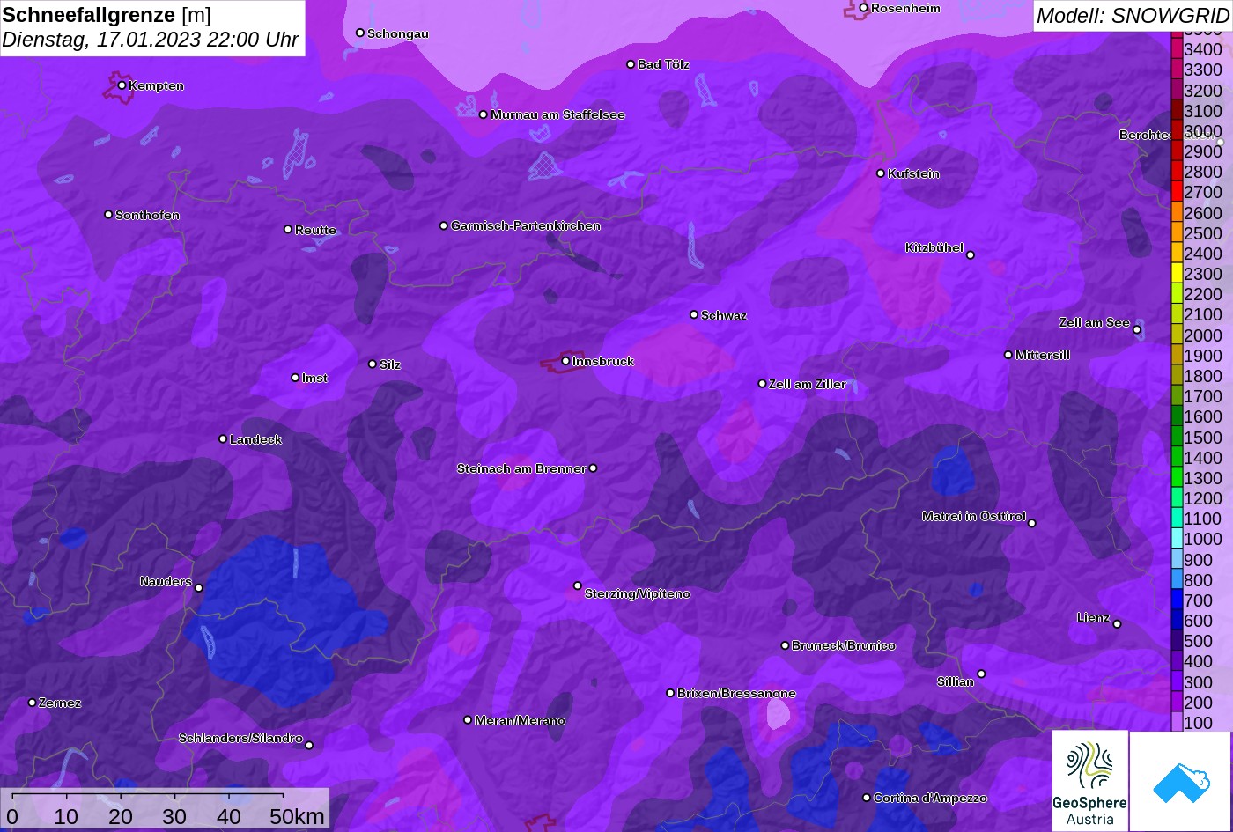The height and width of the screenshot is (832, 1233).
Task: Click the GeoSphere Austria logo
Action: 1089,781
